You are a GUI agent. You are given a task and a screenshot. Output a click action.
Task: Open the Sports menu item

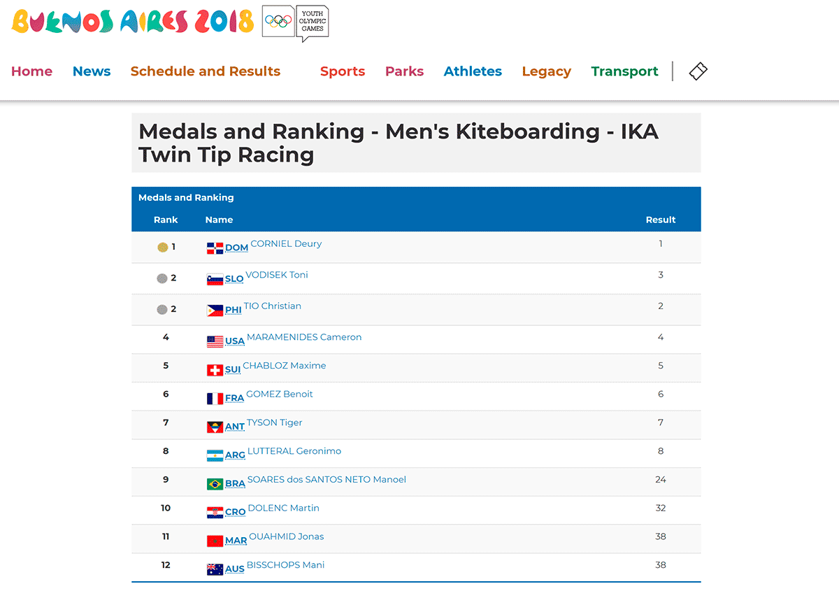pyautogui.click(x=343, y=71)
